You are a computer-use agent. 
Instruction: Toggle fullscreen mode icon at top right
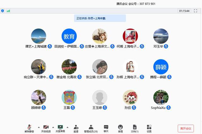pos(195,11)
